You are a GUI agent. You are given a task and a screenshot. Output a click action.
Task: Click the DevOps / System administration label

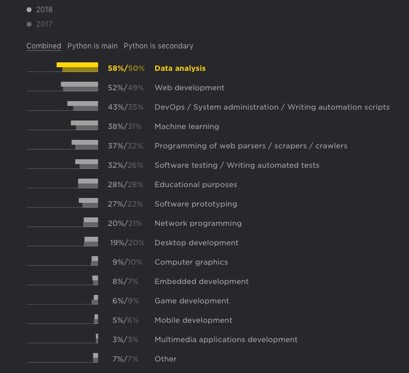point(272,107)
